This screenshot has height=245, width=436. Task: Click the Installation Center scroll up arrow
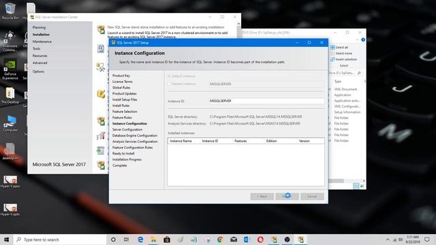coord(238,24)
